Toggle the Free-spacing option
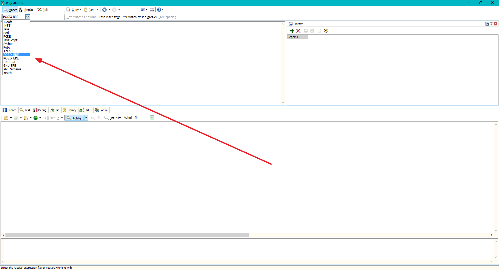 167,17
